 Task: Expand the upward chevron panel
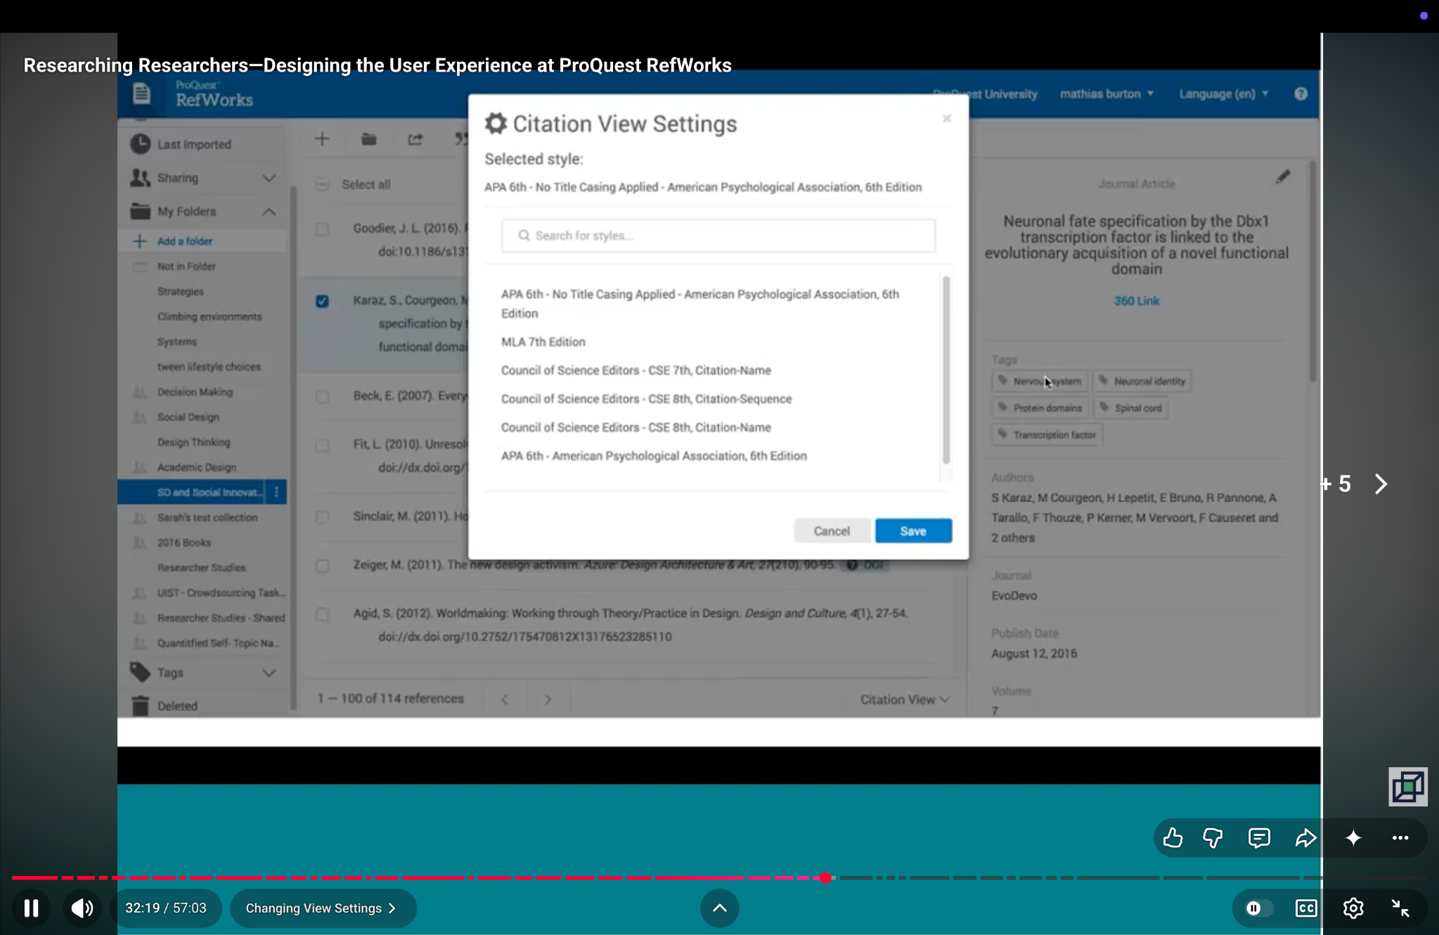(x=719, y=908)
